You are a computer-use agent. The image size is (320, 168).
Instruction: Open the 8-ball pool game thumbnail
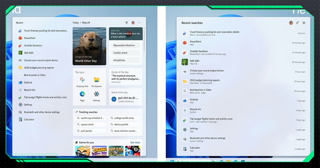133,151
